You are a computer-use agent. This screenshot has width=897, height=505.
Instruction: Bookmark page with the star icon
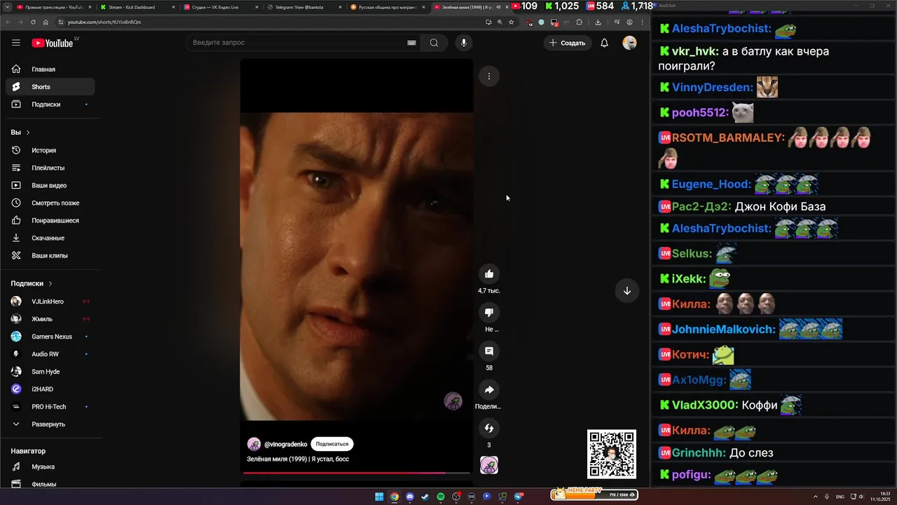tap(511, 22)
